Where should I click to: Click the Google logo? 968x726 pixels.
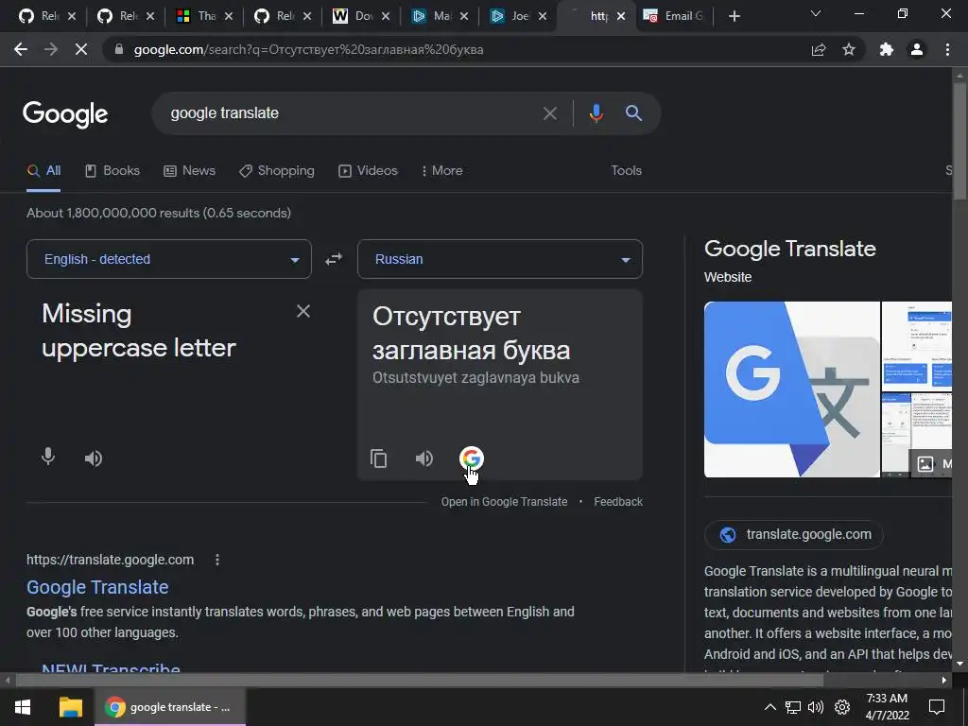pyautogui.click(x=65, y=114)
